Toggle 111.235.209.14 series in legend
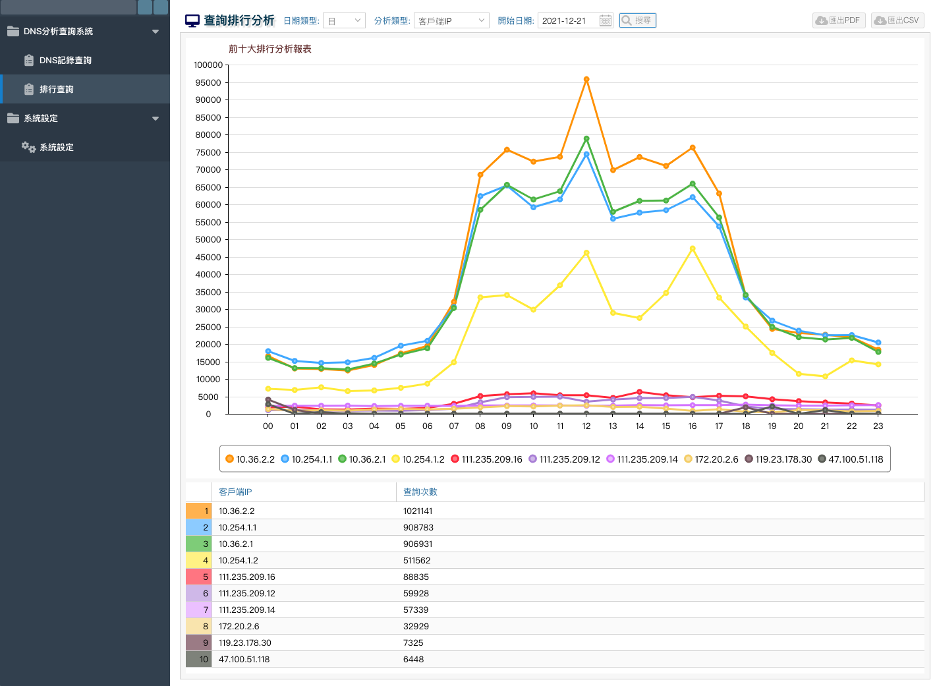This screenshot has height=686, width=935. click(642, 459)
